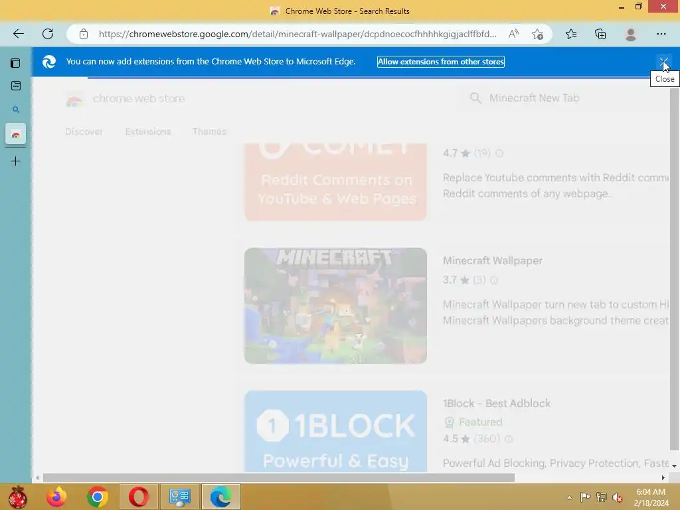
Task: Click the Featured badge on 1Block
Action: point(473,422)
